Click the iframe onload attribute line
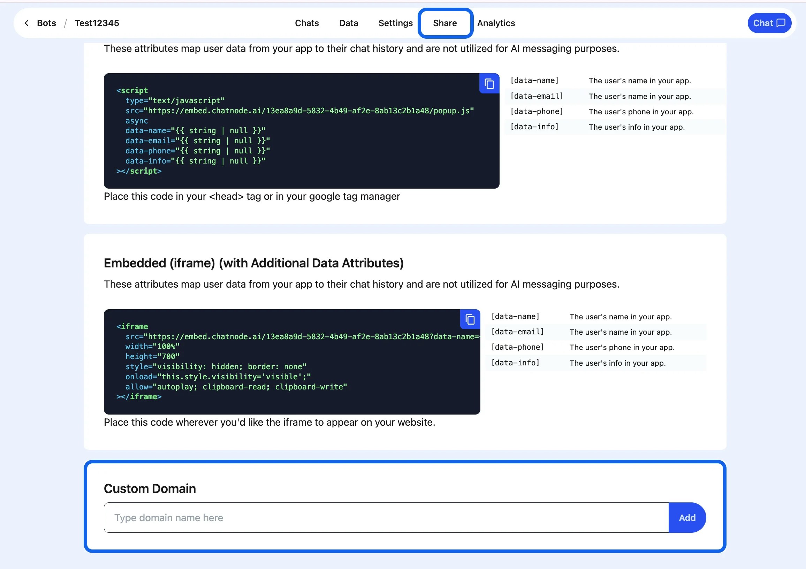Screen dimensions: 806x569 tap(218, 376)
